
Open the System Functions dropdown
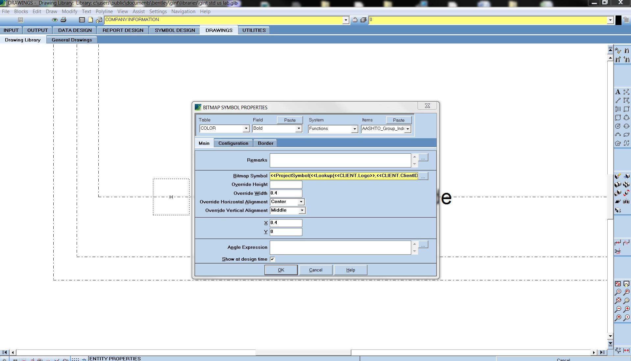click(354, 129)
